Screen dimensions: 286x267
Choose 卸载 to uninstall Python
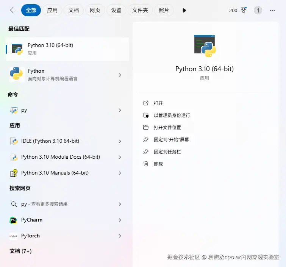coord(158,164)
